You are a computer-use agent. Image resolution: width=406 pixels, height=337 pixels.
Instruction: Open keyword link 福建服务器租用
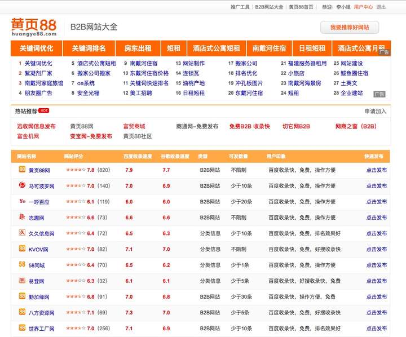click(x=307, y=64)
